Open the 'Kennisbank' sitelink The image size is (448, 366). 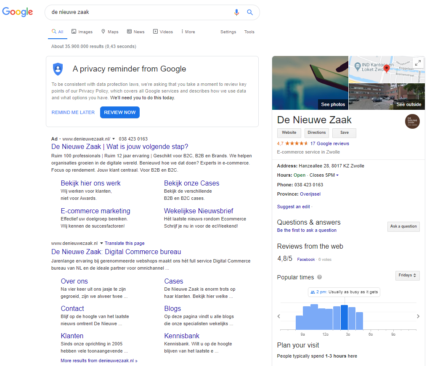[x=182, y=336]
